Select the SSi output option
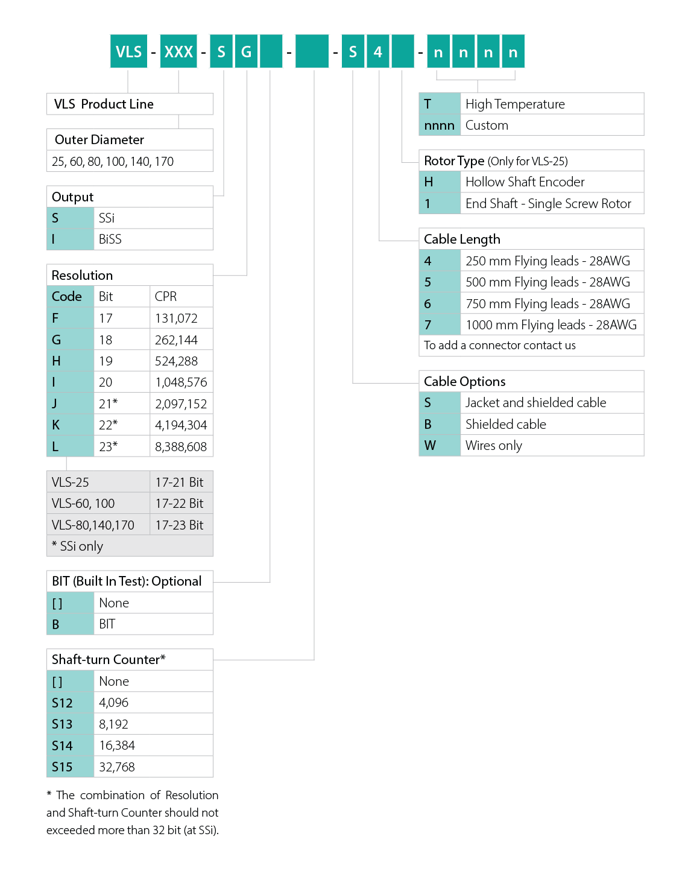The width and height of the screenshot is (691, 880). [x=107, y=218]
